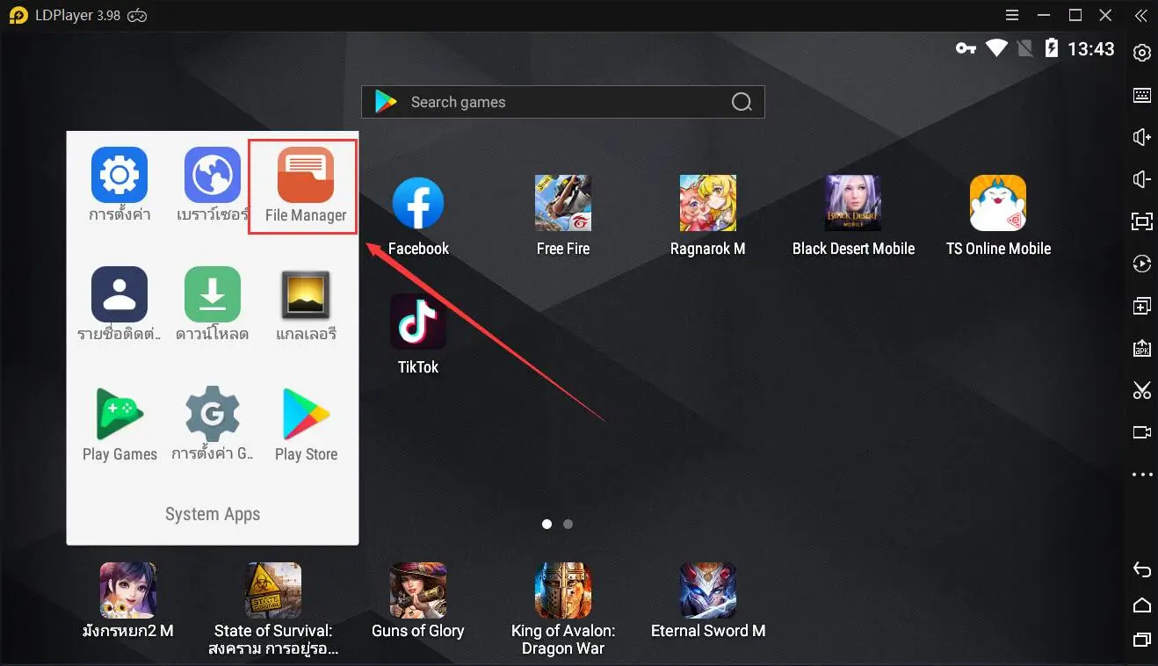Click the 13:43 clock
1158x666 pixels.
pyautogui.click(x=1090, y=49)
